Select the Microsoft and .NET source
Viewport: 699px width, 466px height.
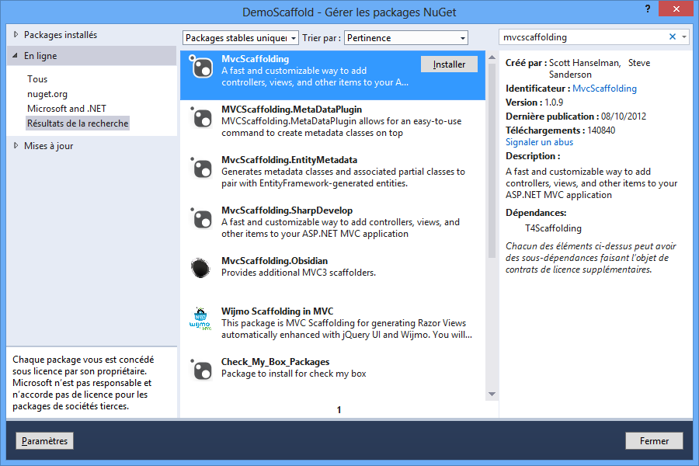coord(67,109)
